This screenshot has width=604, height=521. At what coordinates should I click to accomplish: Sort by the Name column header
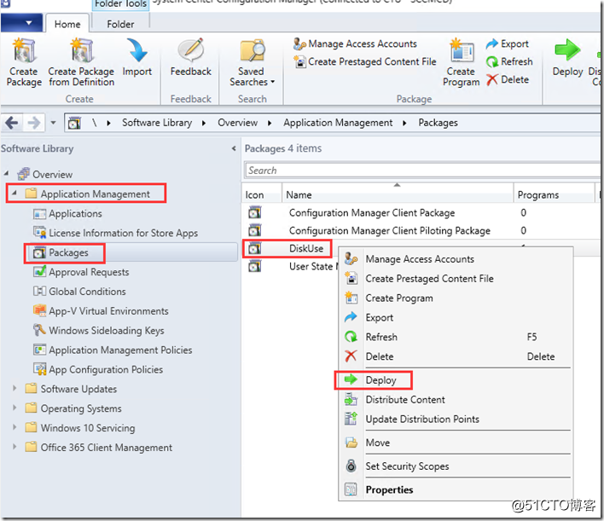tap(398, 194)
